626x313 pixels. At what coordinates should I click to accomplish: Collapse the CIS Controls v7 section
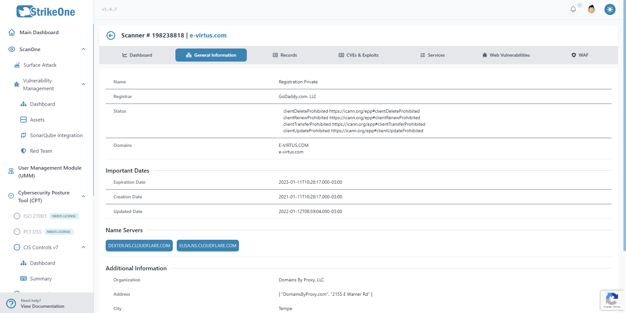83,247
